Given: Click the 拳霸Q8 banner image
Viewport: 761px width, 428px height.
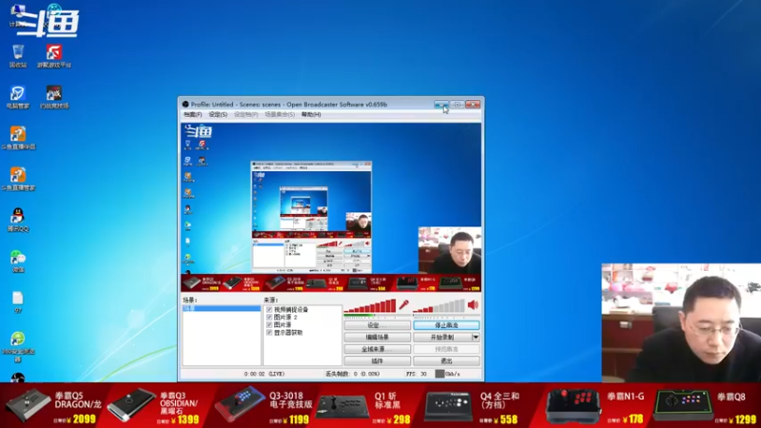Looking at the screenshot, I should 683,405.
